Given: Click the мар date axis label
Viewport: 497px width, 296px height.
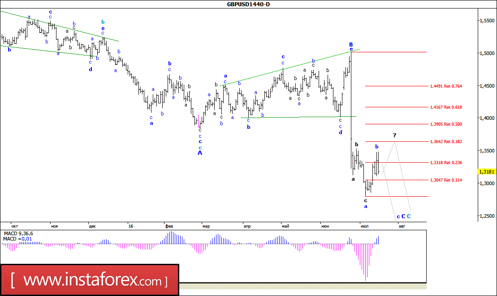Looking at the screenshot, I should [206, 226].
